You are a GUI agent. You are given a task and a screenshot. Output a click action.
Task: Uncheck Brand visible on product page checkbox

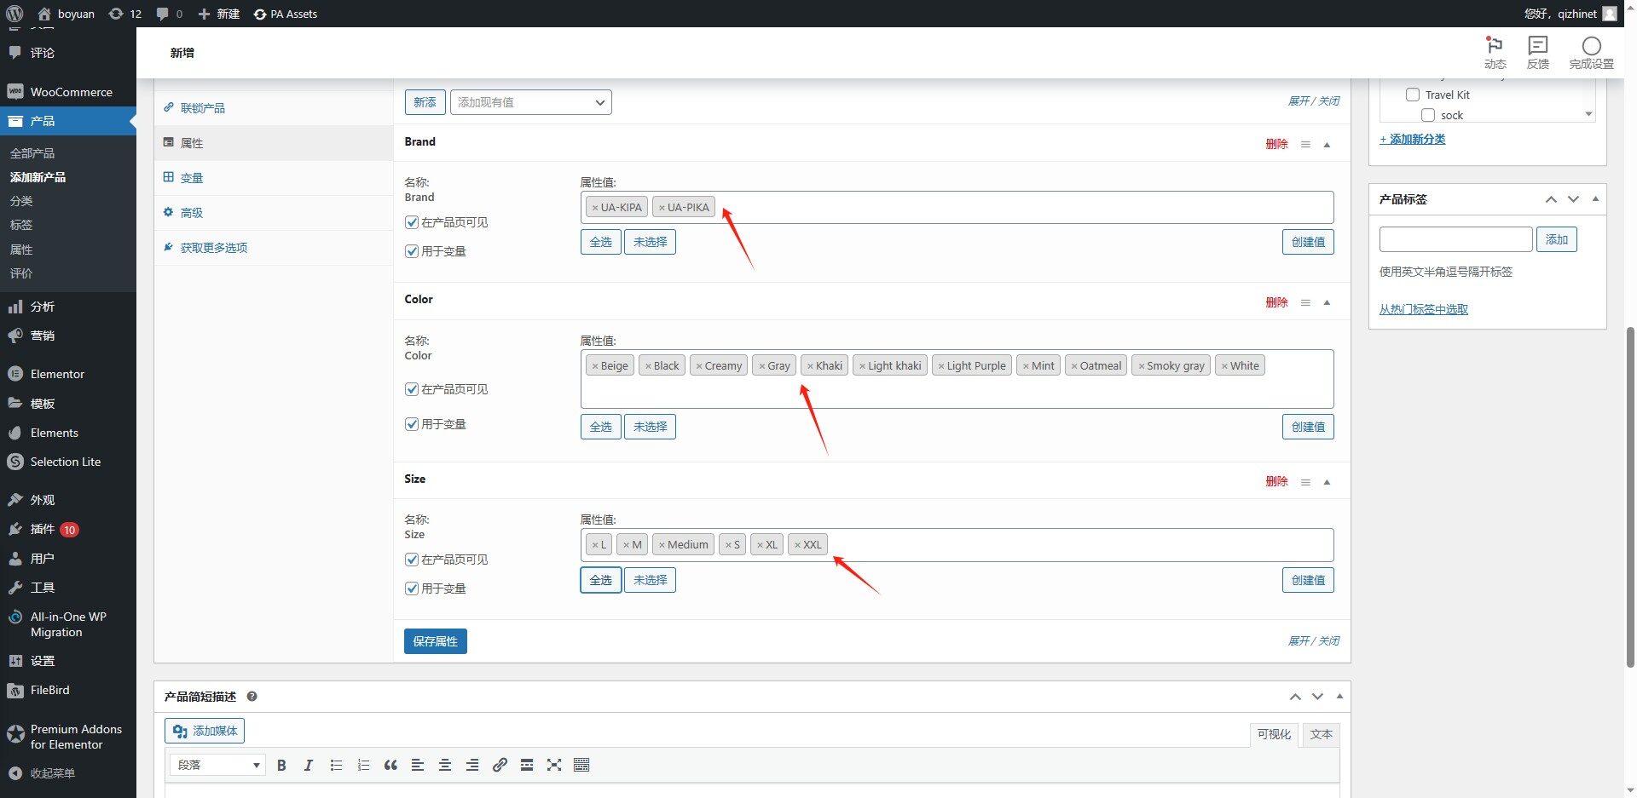pos(412,222)
